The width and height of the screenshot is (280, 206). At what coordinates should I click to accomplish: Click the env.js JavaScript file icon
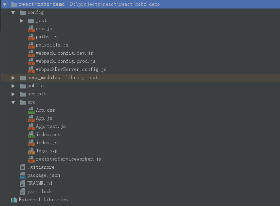point(31,29)
